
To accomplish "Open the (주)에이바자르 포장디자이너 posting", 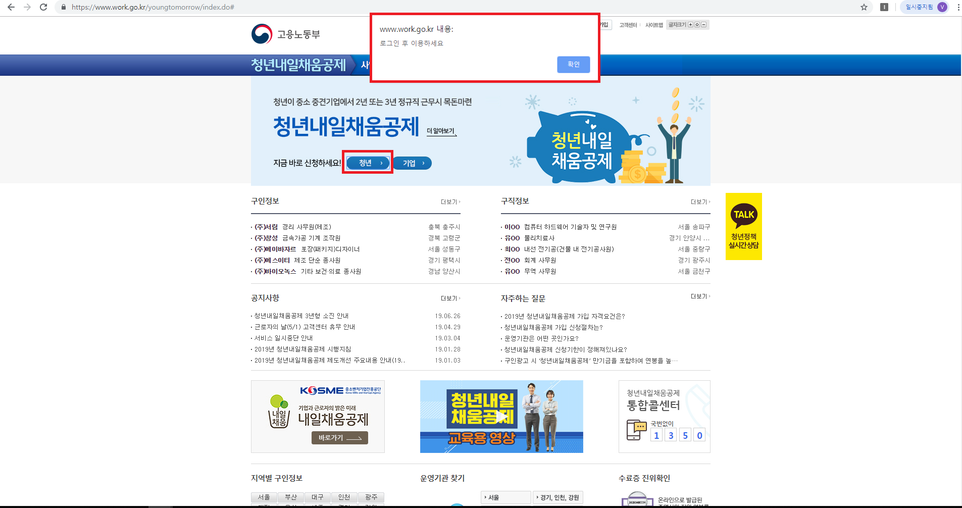I will pos(307,249).
